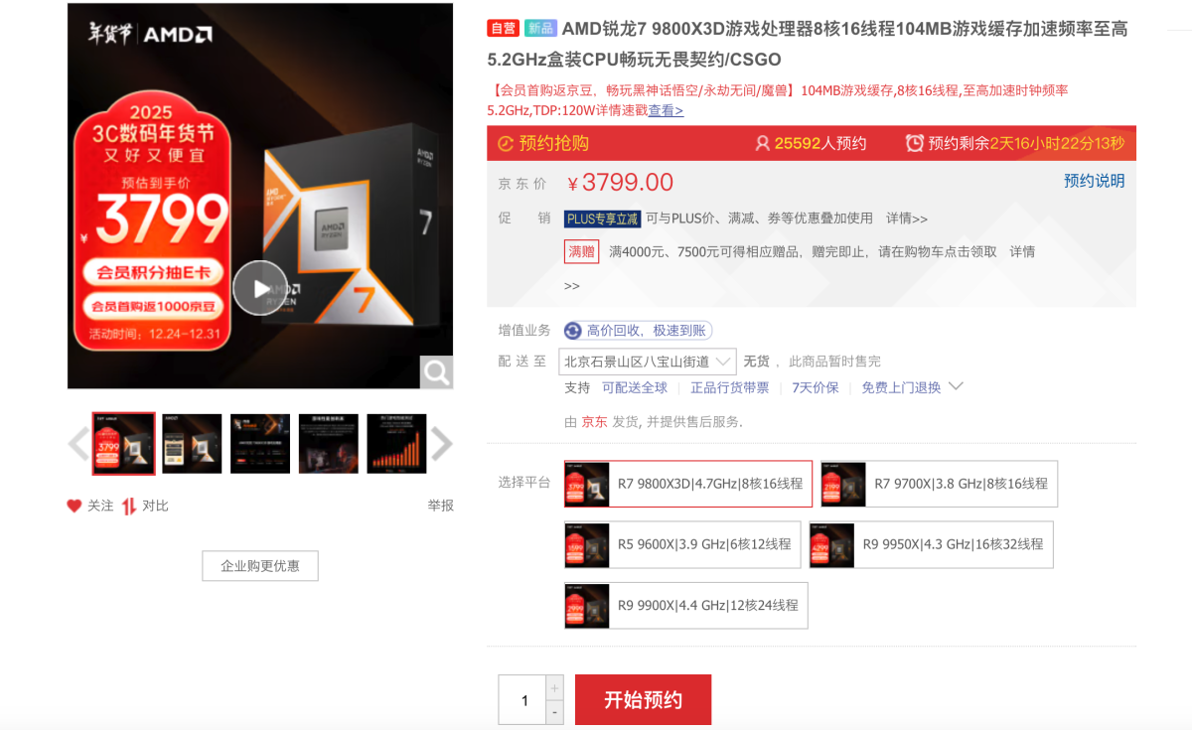The width and height of the screenshot is (1192, 730).
Task: Play the product video on main image
Action: coord(260,288)
